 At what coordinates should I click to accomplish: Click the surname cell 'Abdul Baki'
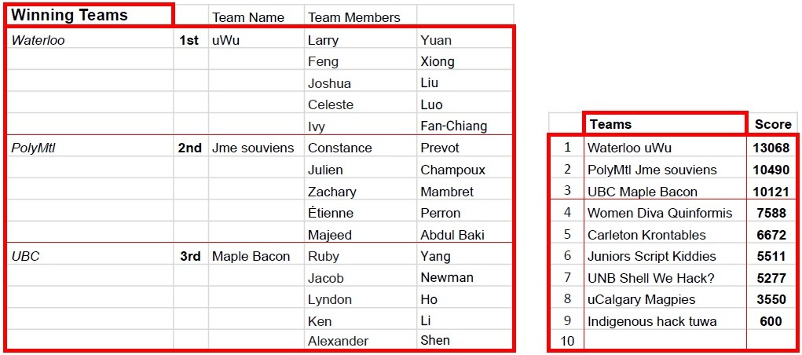(x=464, y=234)
